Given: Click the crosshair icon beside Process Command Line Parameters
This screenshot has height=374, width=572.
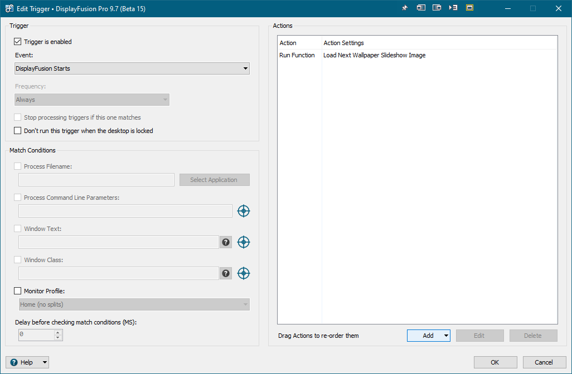Looking at the screenshot, I should [x=244, y=211].
